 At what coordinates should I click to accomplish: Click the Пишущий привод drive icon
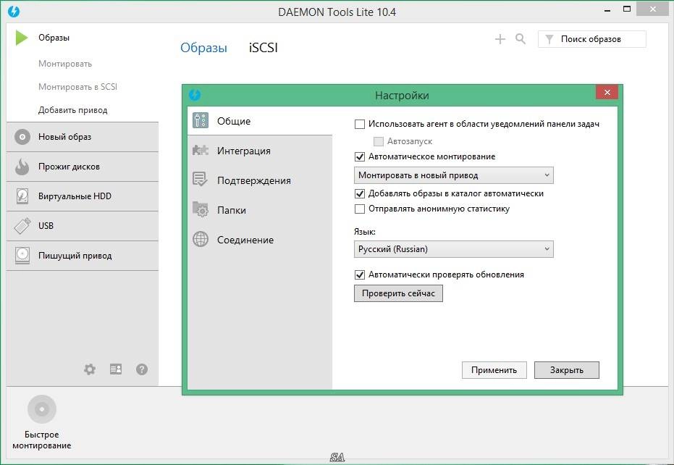[x=22, y=256]
